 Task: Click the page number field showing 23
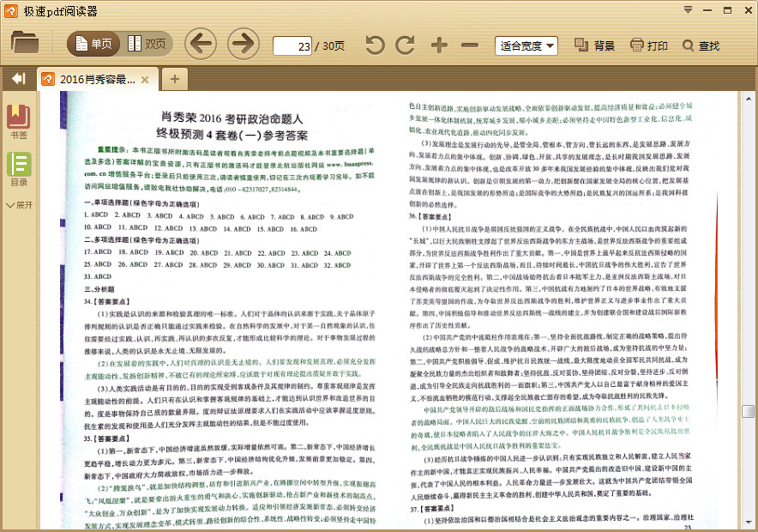[x=292, y=46]
